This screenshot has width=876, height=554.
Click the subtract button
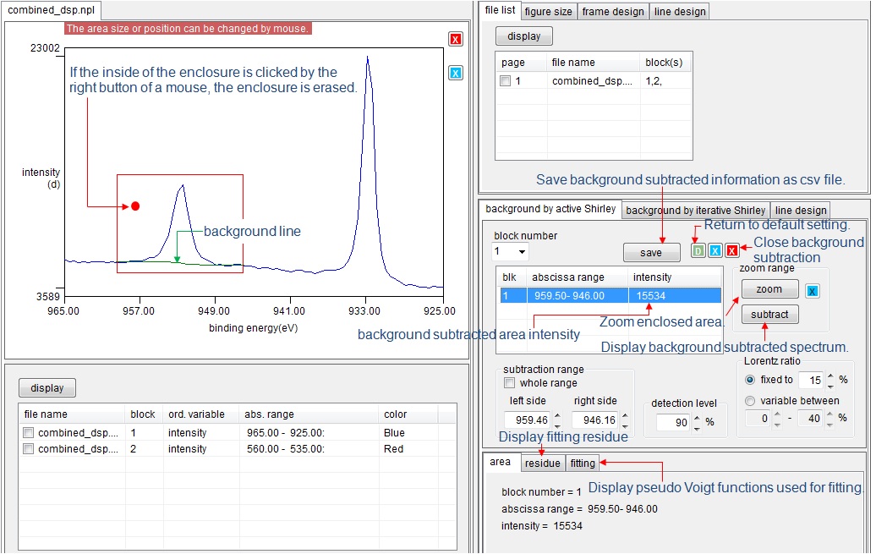coord(769,314)
